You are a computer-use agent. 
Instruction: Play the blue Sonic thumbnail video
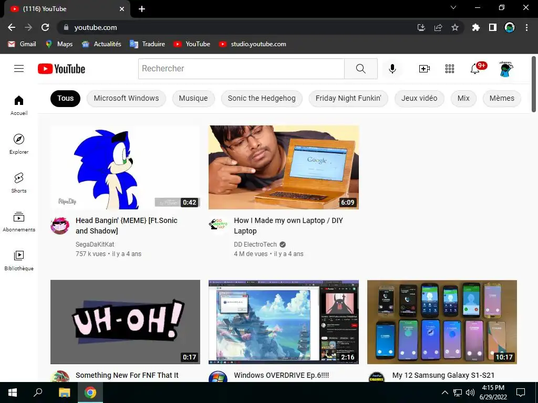click(x=125, y=167)
